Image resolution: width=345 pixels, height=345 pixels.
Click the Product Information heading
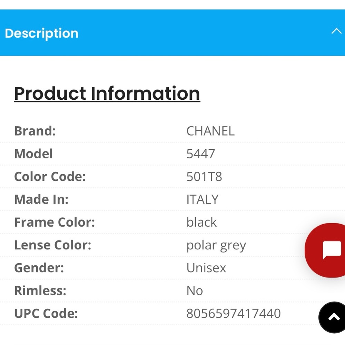tap(107, 93)
